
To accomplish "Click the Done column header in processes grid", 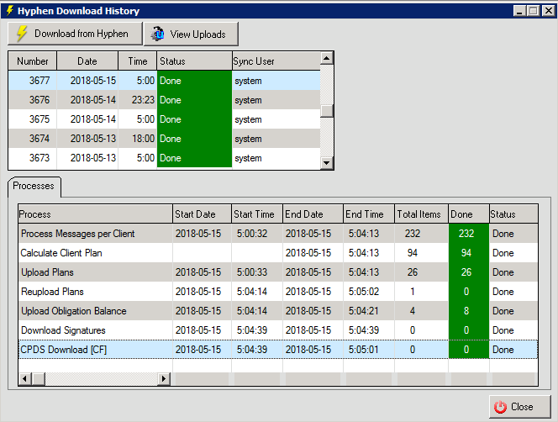I will tap(469, 214).
